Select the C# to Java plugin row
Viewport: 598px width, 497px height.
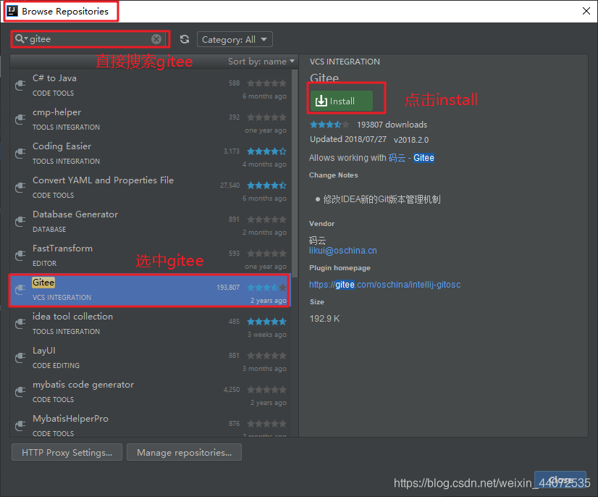click(x=151, y=86)
